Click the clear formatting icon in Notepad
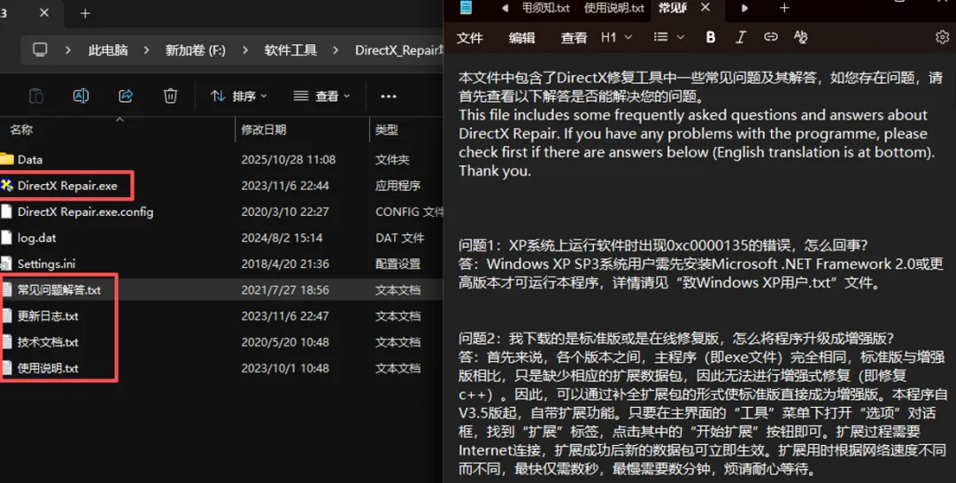The width and height of the screenshot is (956, 483). [x=800, y=37]
